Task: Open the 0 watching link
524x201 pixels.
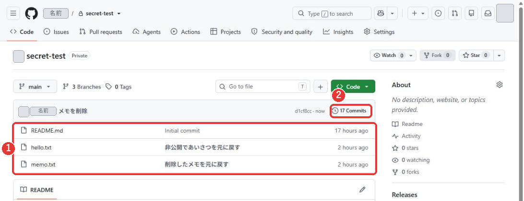Action: (x=411, y=160)
